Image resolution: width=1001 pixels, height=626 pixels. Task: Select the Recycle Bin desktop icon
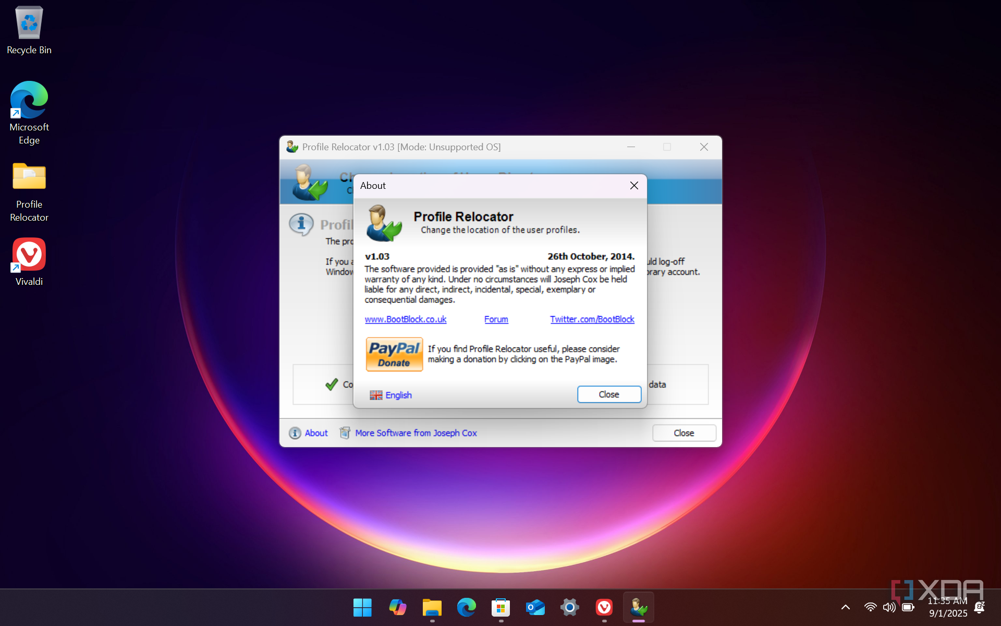tap(29, 30)
